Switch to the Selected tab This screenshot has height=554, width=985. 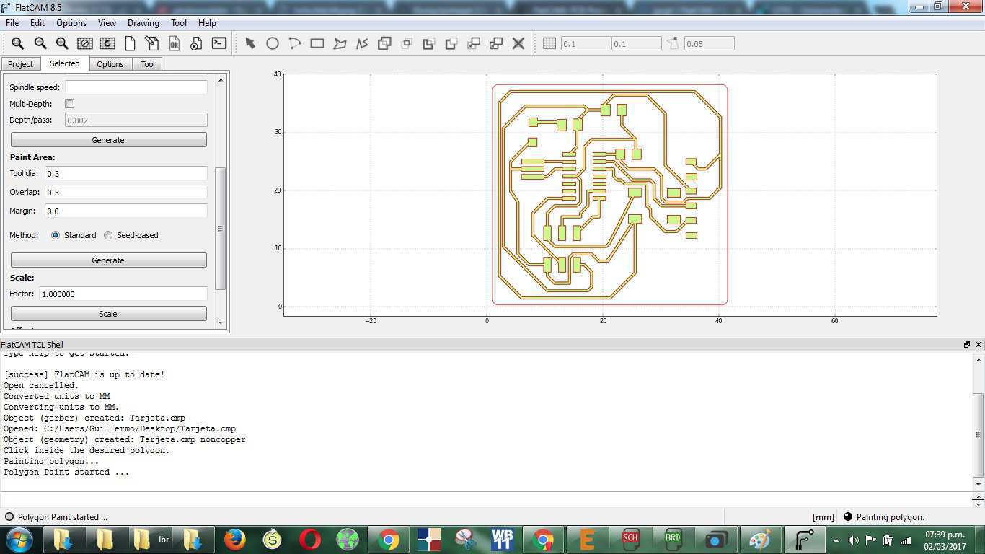[x=65, y=63]
